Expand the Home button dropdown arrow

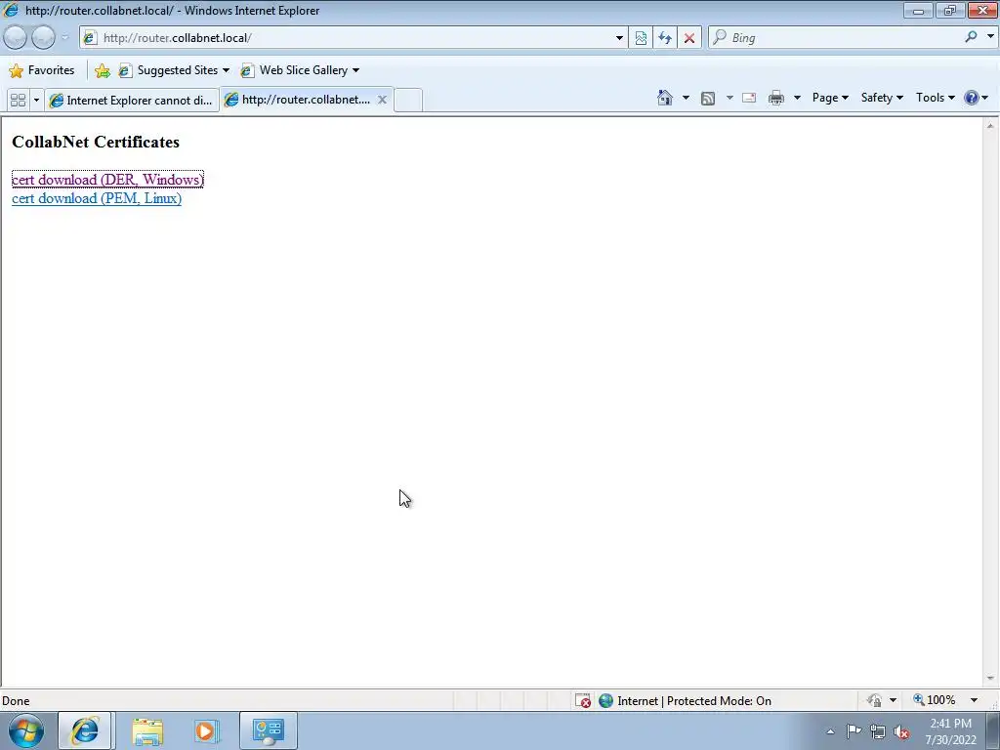tap(686, 98)
